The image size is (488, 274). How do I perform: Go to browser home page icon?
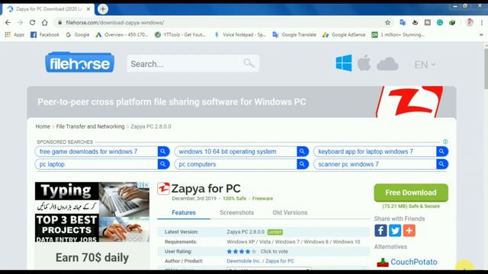pyautogui.click(x=45, y=22)
